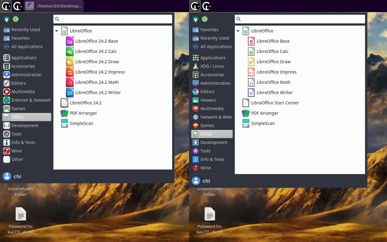387x242 pixels.
Task: Select the Editors category in the left menu
Action: 27,83
